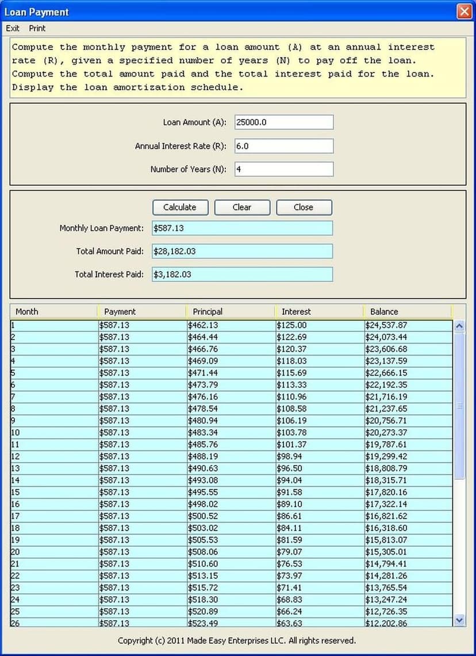Select principal cell $488.19
The image size is (476, 656).
(x=231, y=456)
